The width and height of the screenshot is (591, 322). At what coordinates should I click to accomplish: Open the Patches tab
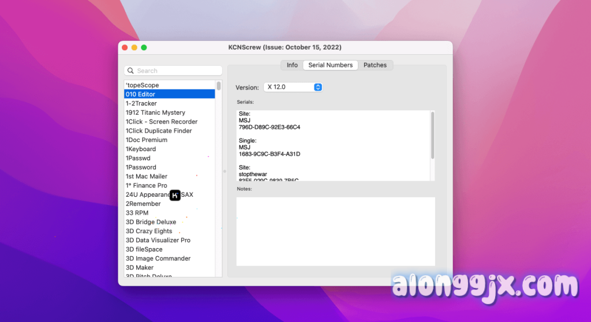[375, 65]
